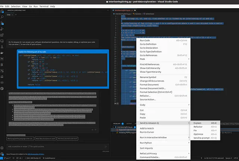Choose Explain in the Amazon Q submenu
Viewport: 239px width, 161px height.
click(x=205, y=123)
